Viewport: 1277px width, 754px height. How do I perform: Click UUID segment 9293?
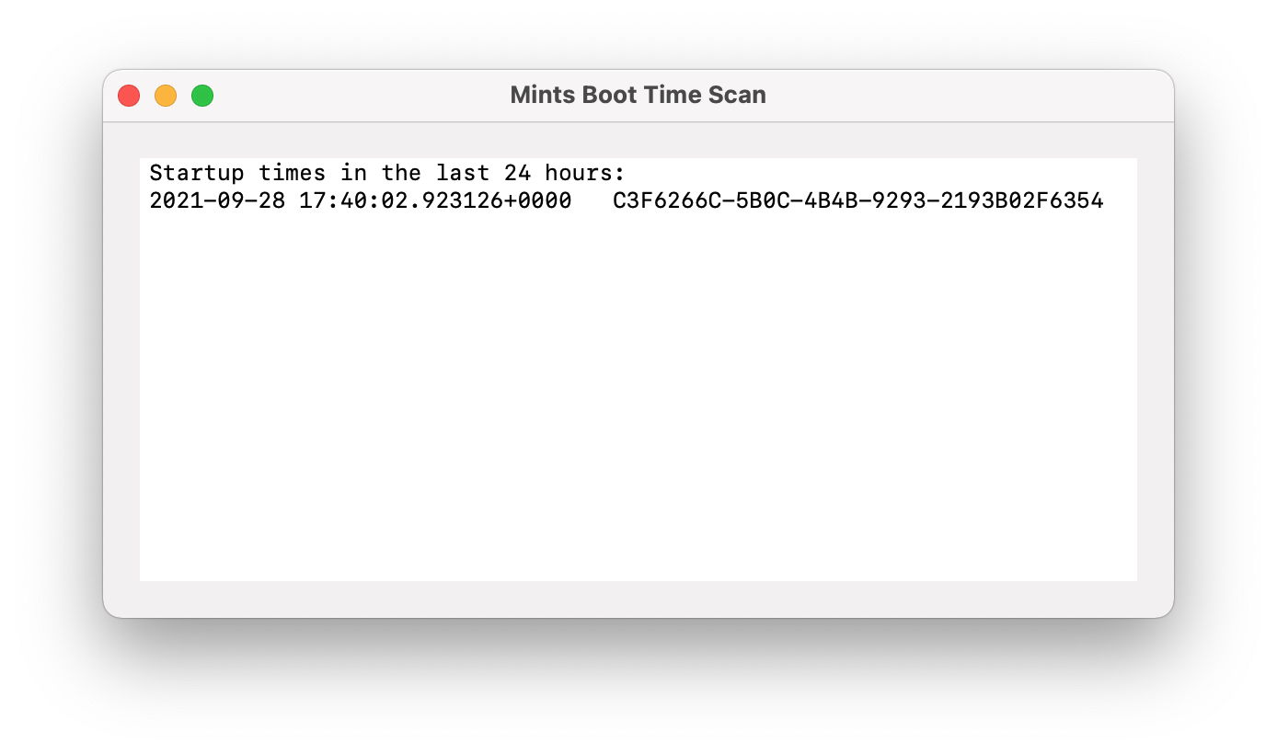898,200
